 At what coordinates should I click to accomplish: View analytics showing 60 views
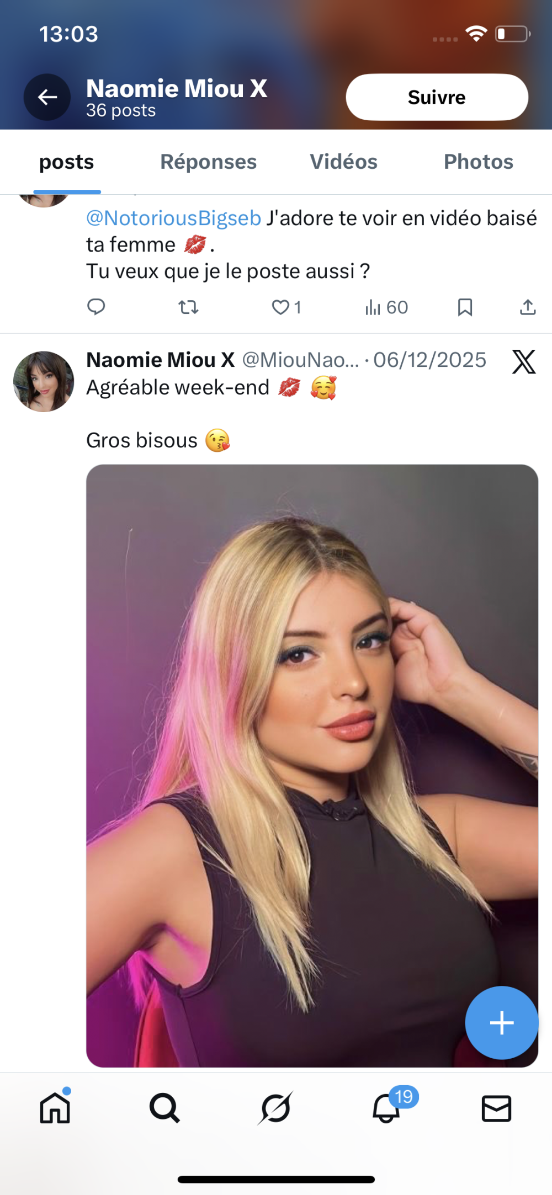coord(386,307)
